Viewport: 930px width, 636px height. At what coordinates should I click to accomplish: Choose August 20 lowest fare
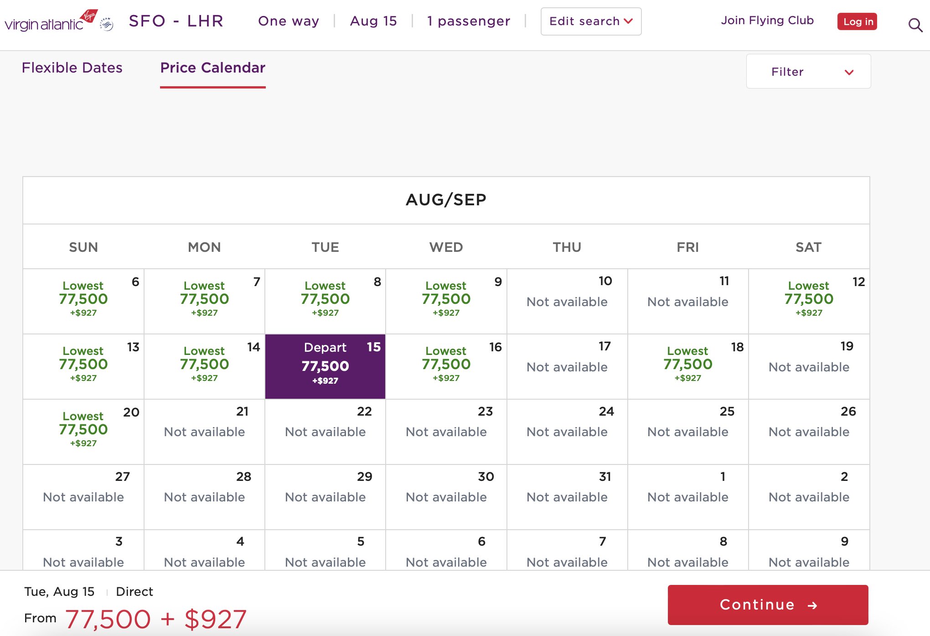[83, 430]
